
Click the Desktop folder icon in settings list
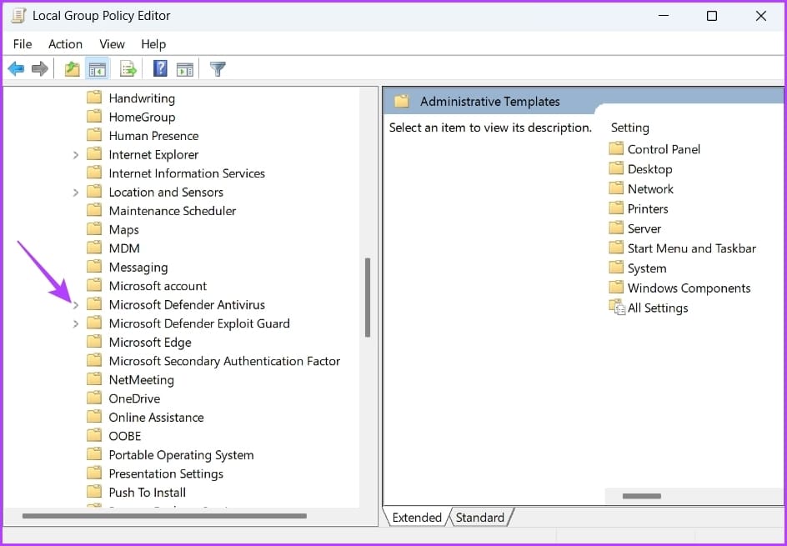616,168
